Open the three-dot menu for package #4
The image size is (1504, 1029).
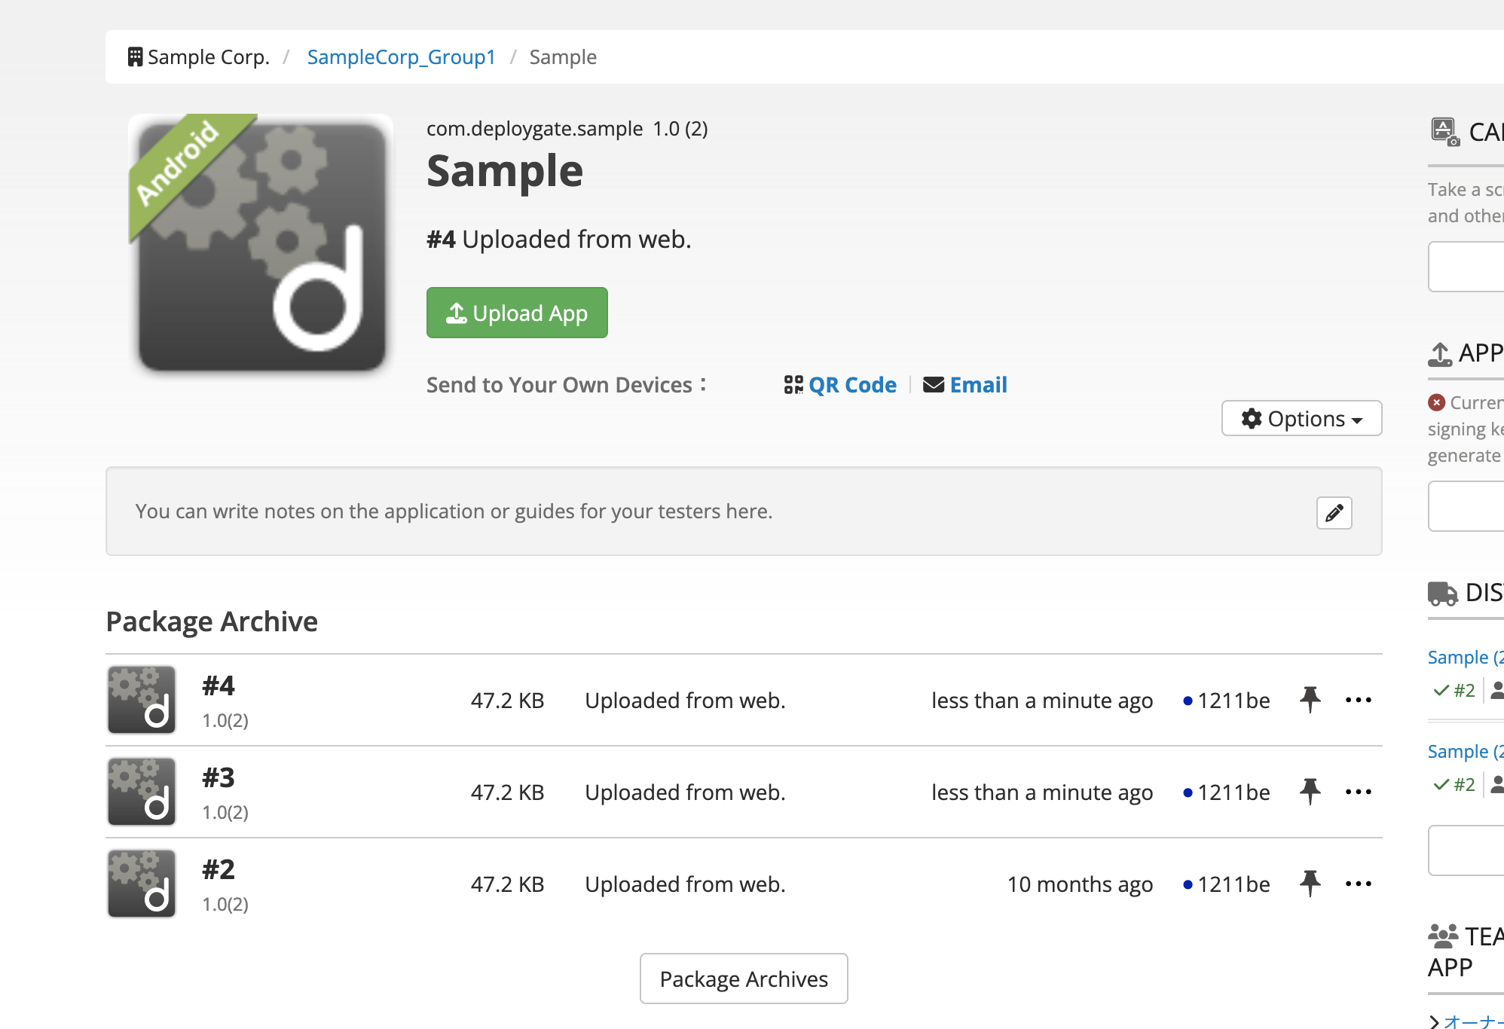click(x=1358, y=700)
